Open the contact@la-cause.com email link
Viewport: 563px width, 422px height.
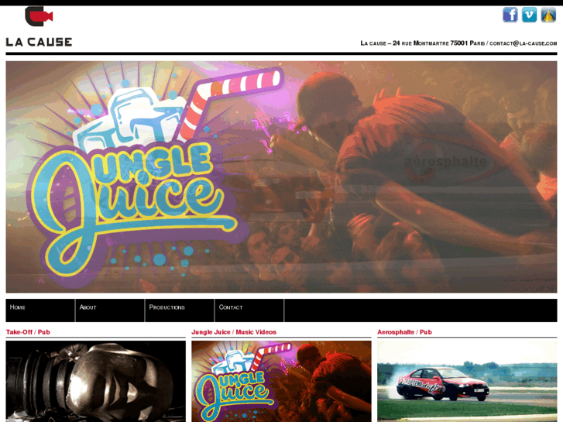524,43
